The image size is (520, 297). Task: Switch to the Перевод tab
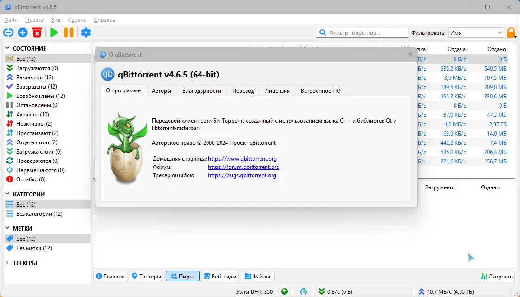point(243,91)
